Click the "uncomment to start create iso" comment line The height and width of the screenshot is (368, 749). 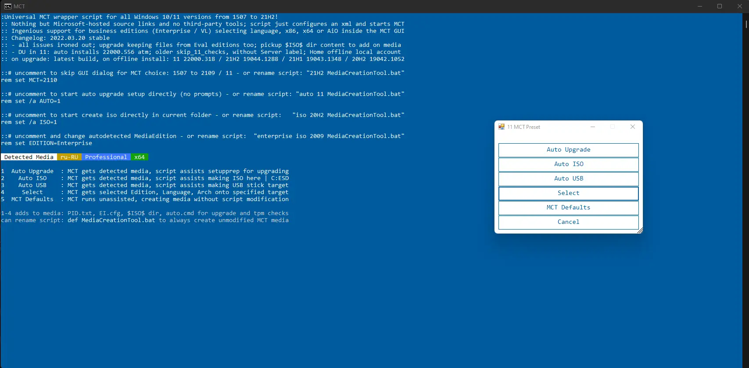[203, 115]
